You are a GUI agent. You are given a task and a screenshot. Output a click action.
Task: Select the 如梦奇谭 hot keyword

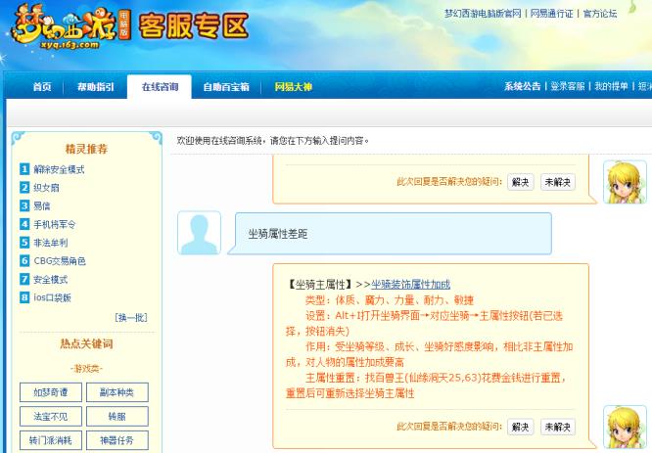[x=49, y=392]
